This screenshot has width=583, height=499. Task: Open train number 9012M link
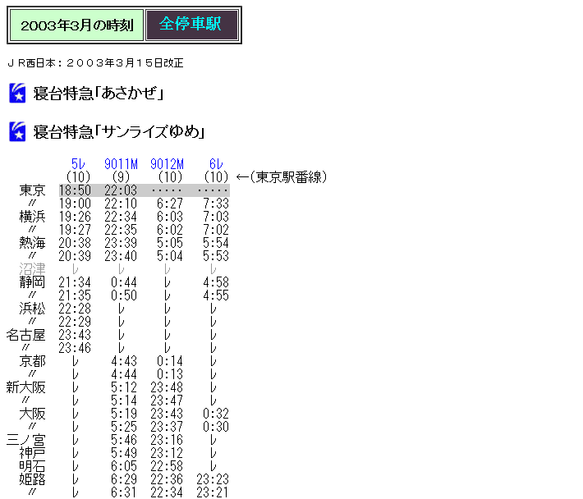coord(167,164)
